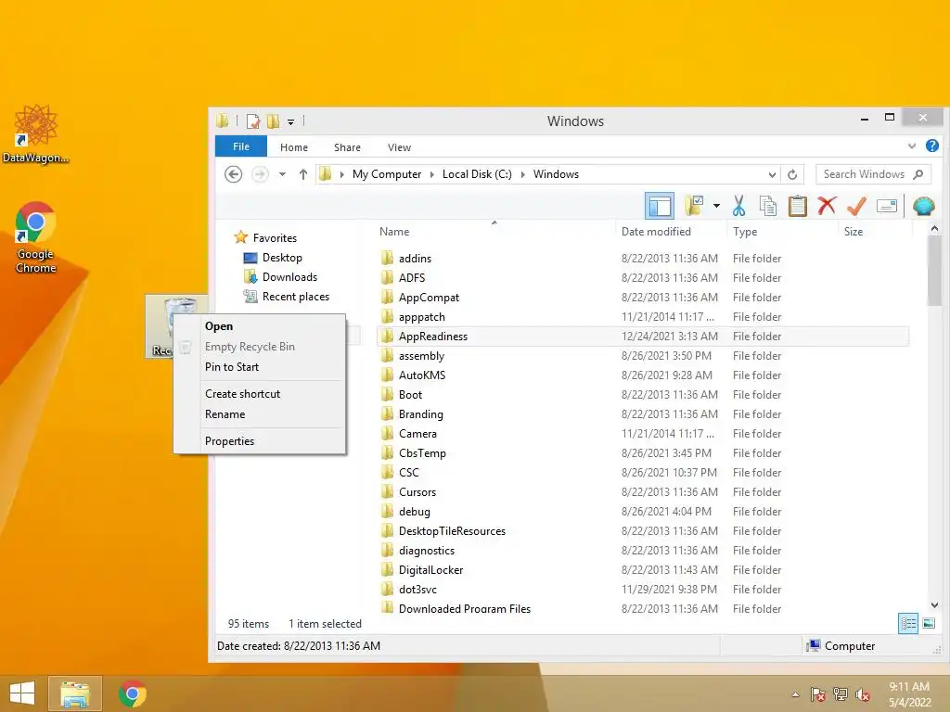Click My Computer in the address bar
The image size is (950, 712).
coord(387,174)
